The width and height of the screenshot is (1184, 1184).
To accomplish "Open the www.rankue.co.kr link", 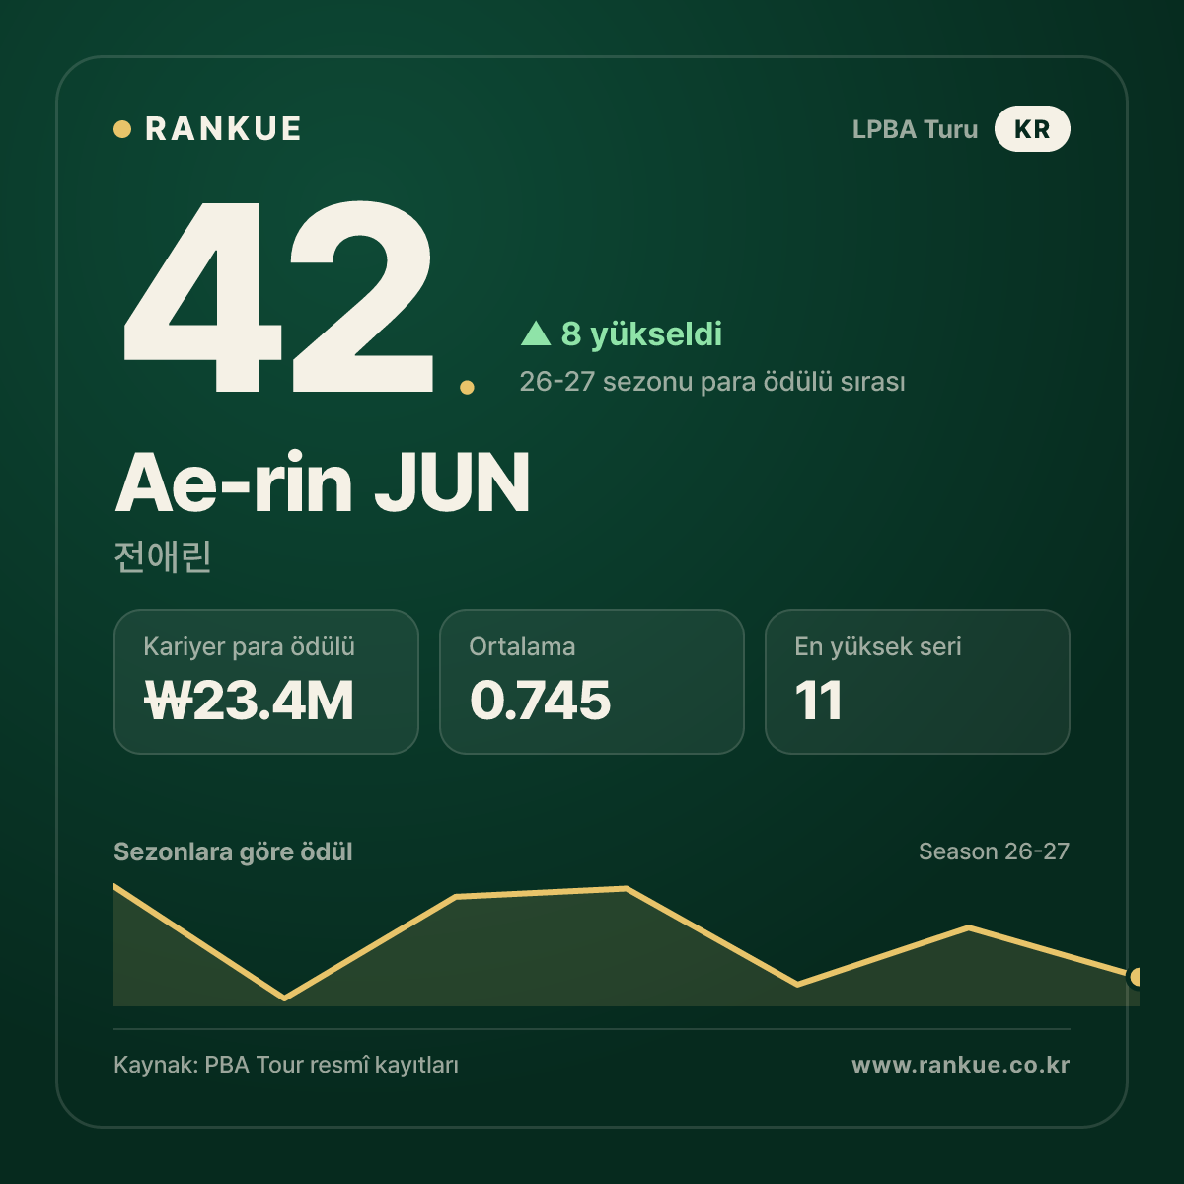I will tap(961, 1065).
